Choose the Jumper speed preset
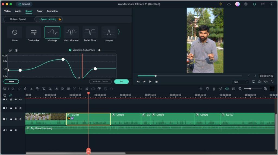 [109, 34]
